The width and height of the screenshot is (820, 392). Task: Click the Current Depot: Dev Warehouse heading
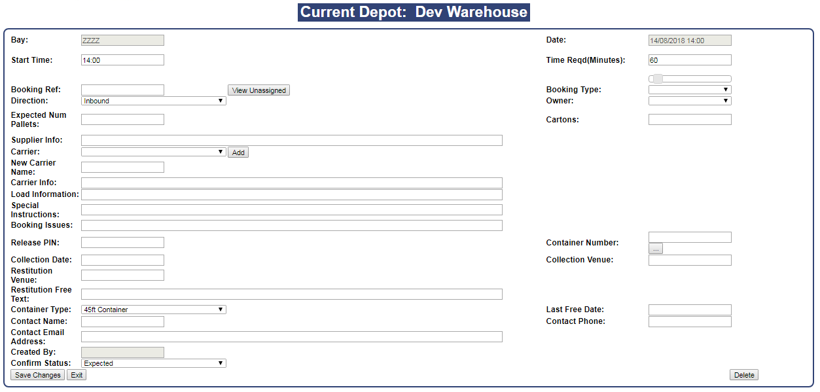point(414,12)
